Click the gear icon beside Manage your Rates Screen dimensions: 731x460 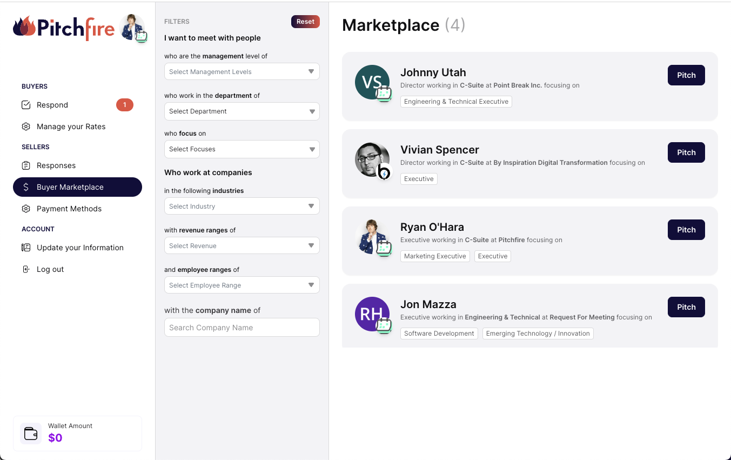point(26,126)
